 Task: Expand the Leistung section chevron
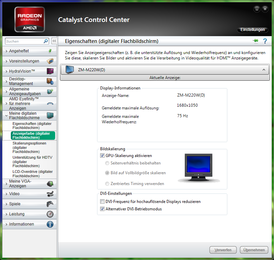tap(6, 214)
